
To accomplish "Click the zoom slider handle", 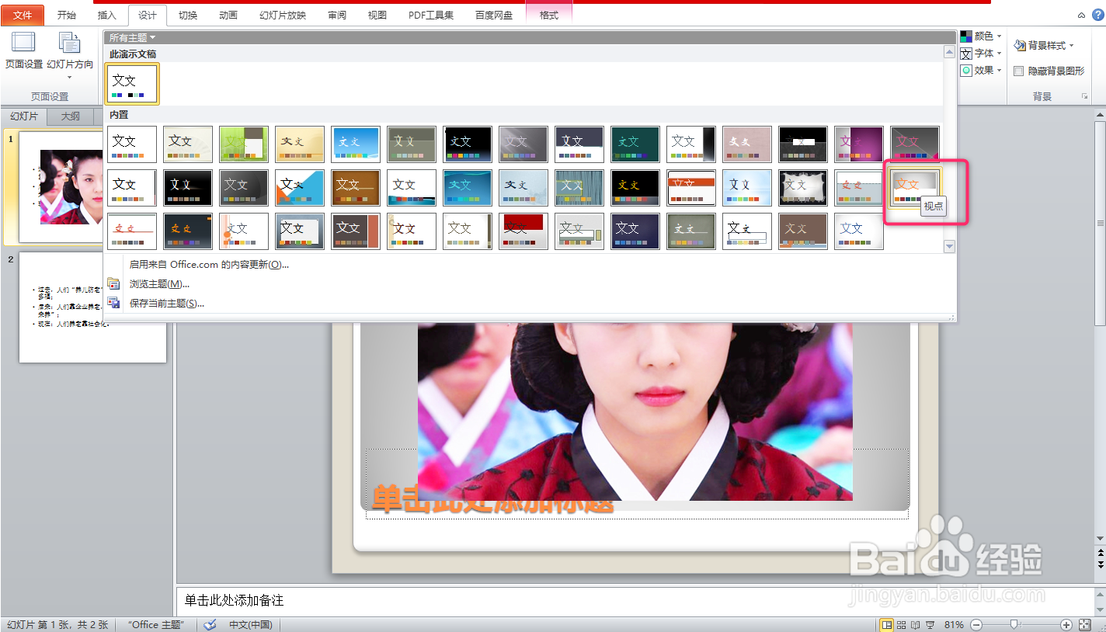I will 1014,624.
